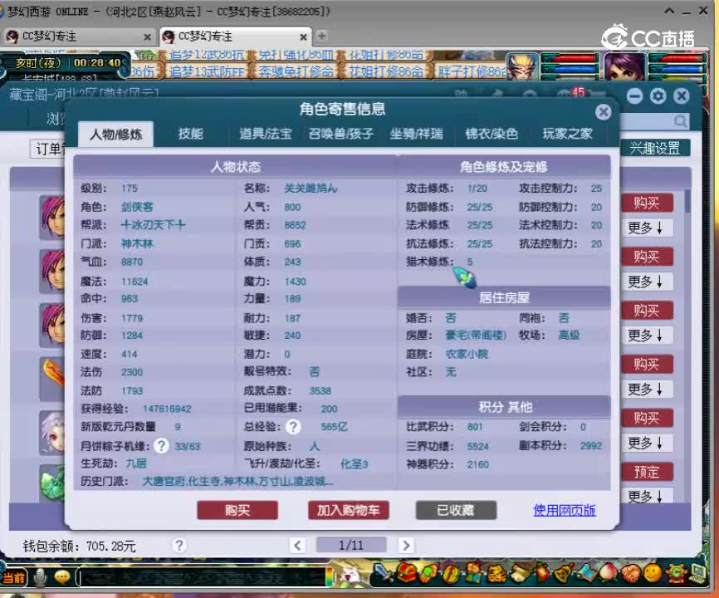The image size is (719, 598).
Task: Expand the third 更多↓ listing row
Action: 646,336
